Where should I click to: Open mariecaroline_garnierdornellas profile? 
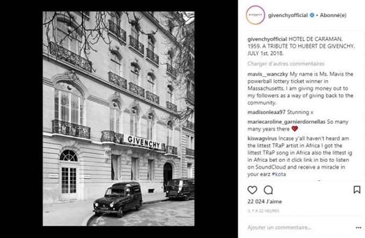286,122
